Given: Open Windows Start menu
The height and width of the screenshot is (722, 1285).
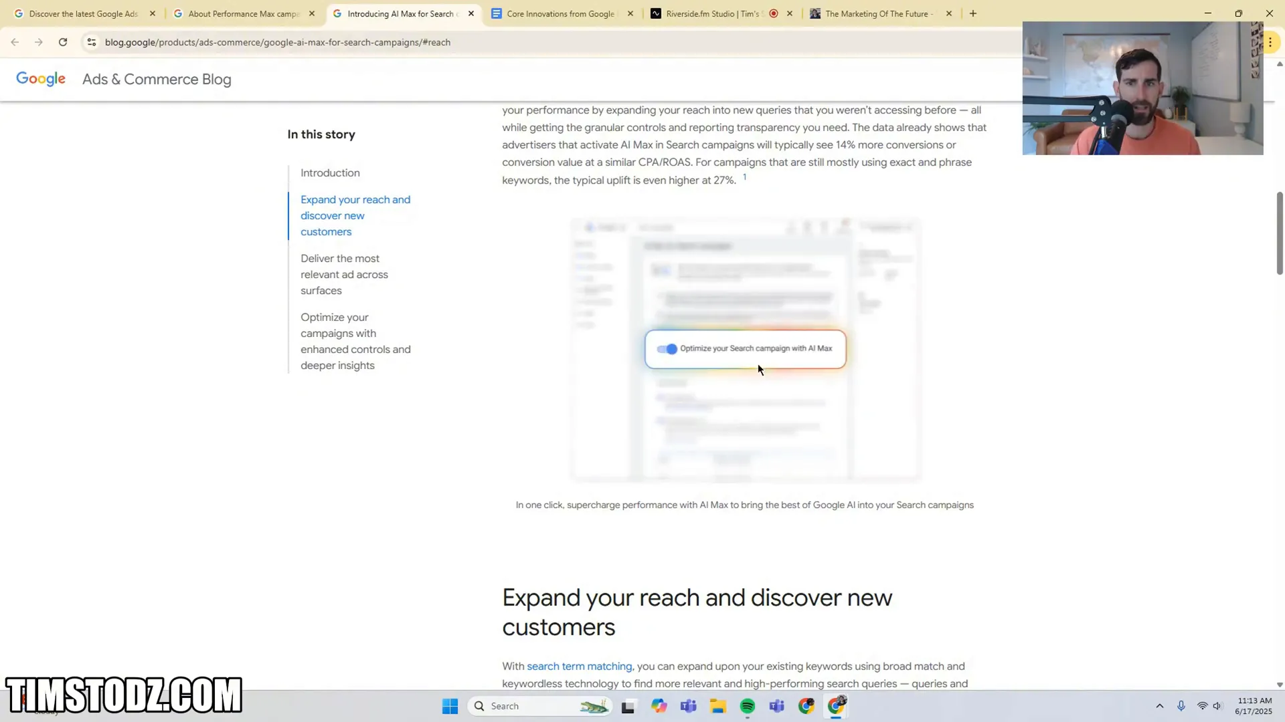Looking at the screenshot, I should pos(450,706).
